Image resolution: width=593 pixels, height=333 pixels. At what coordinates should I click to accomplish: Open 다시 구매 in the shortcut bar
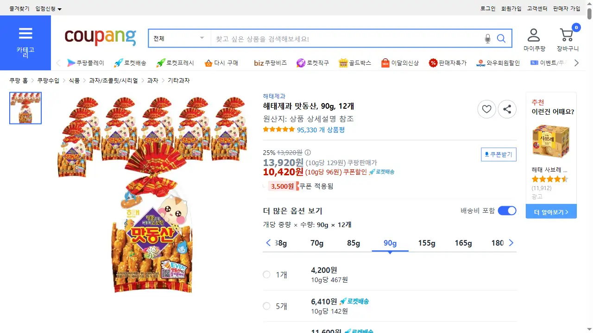[221, 63]
